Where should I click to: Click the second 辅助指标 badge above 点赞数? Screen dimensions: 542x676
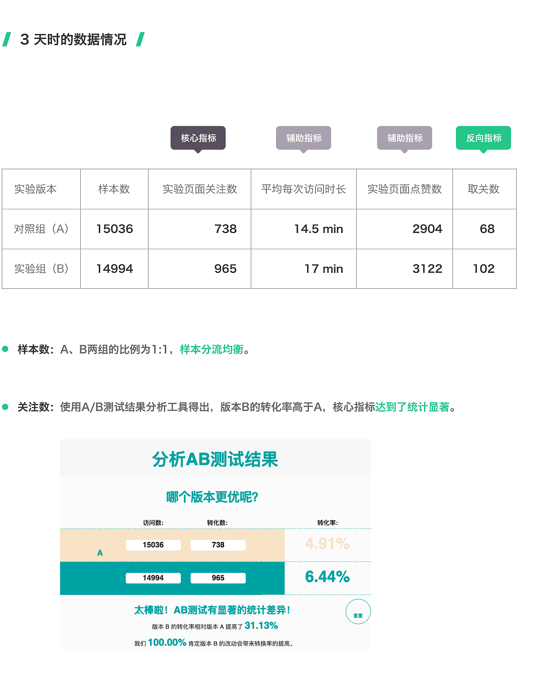405,138
